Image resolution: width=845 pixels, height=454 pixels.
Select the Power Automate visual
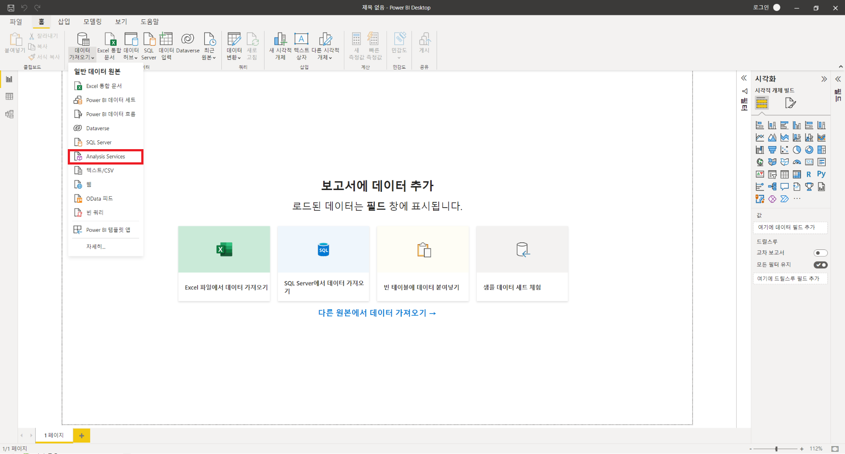click(784, 199)
